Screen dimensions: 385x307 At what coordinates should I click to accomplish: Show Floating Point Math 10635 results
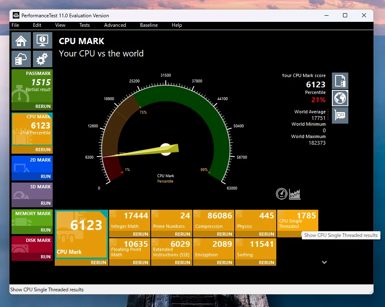tap(130, 249)
